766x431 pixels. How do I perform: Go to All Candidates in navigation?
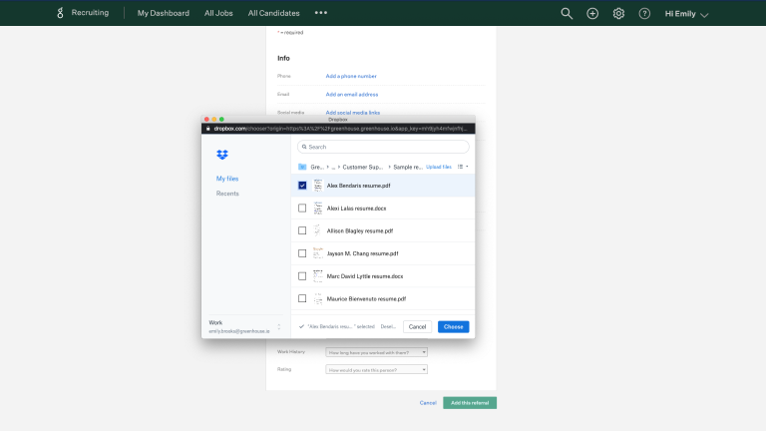point(273,13)
